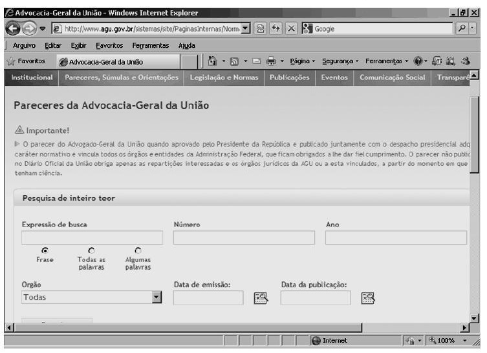
Task: Click the horizontal scrollbar right arrow
Action: 464,328
